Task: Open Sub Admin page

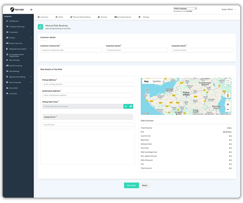Action: [x=13, y=88]
